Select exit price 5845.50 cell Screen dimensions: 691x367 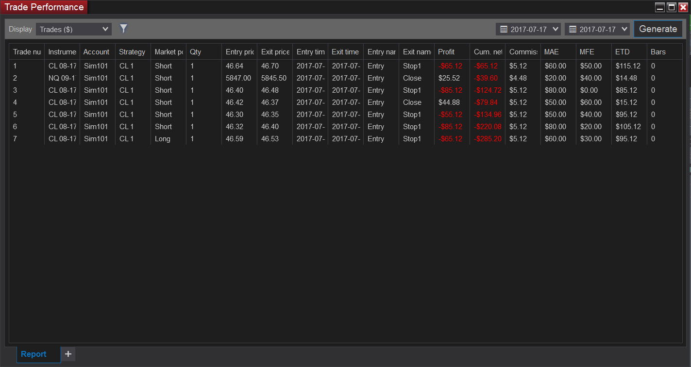click(x=275, y=78)
